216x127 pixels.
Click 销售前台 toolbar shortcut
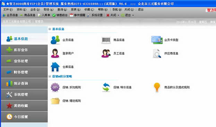[60, 15]
